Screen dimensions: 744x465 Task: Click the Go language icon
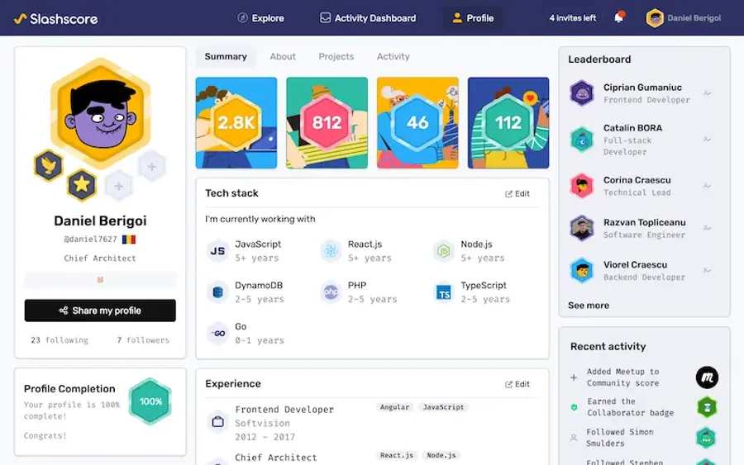[217, 333]
